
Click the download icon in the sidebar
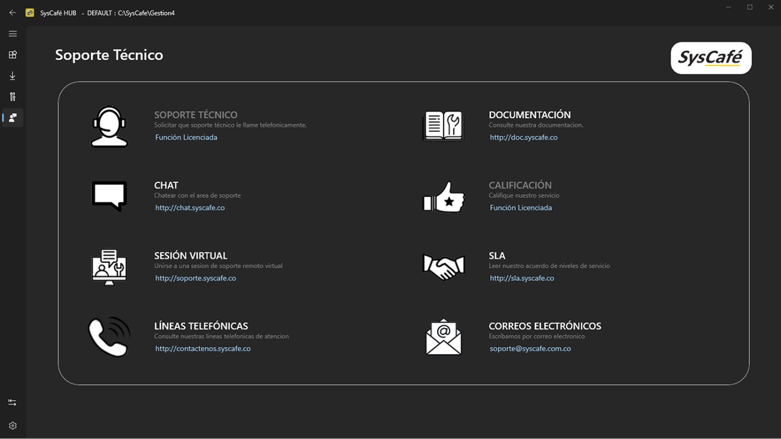pyautogui.click(x=12, y=75)
